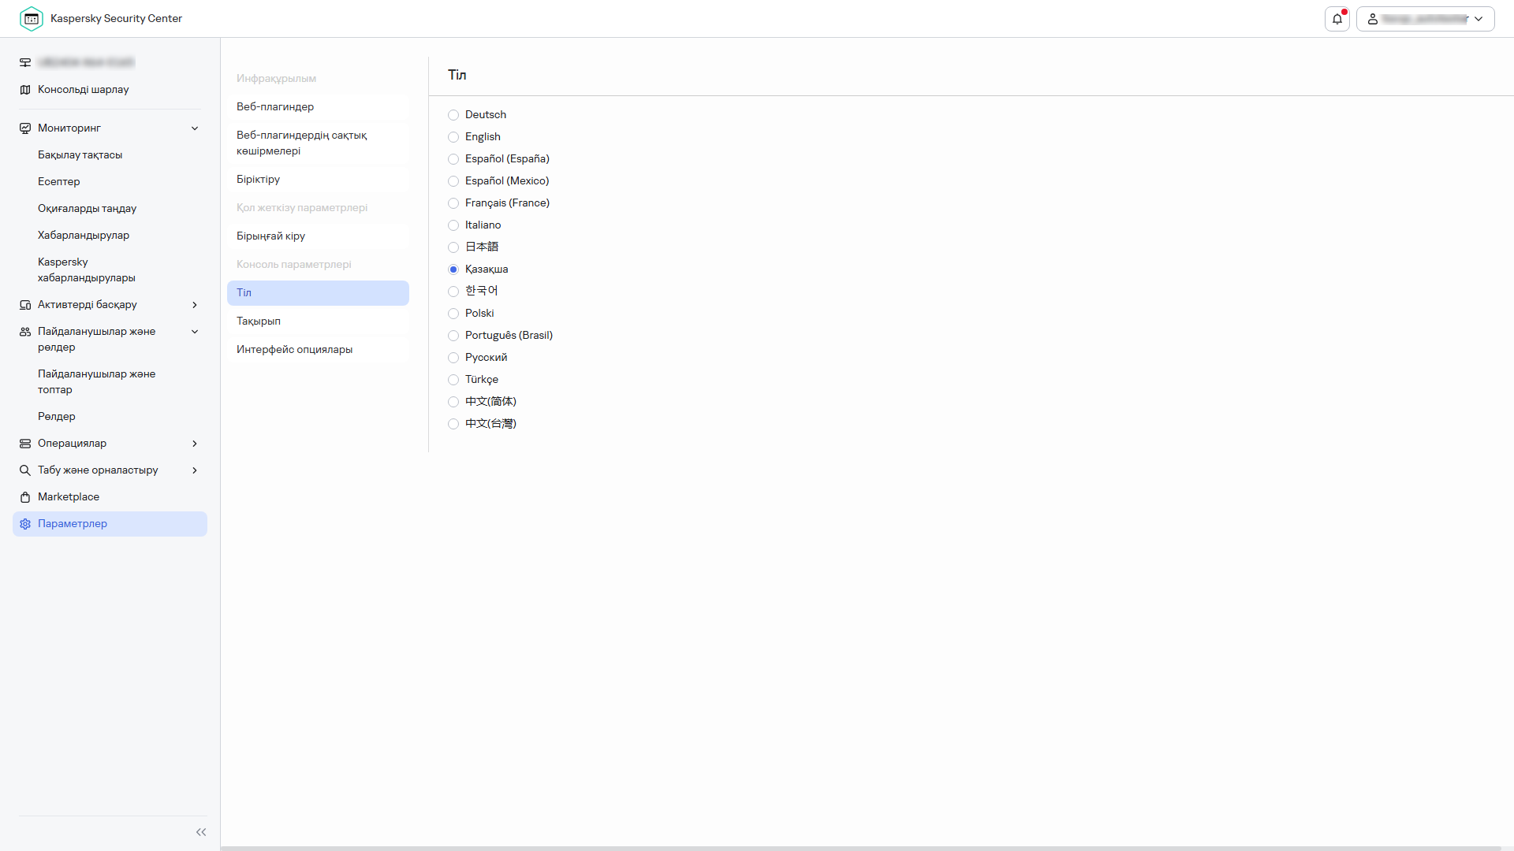This screenshot has width=1514, height=851.
Task: Select the English language radio button
Action: 453,137
